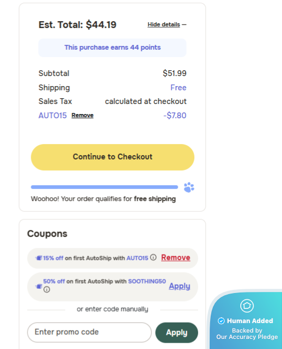This screenshot has width=282, height=349.
Task: Click the verified checkmark beside Human Added
Action: [x=221, y=321]
